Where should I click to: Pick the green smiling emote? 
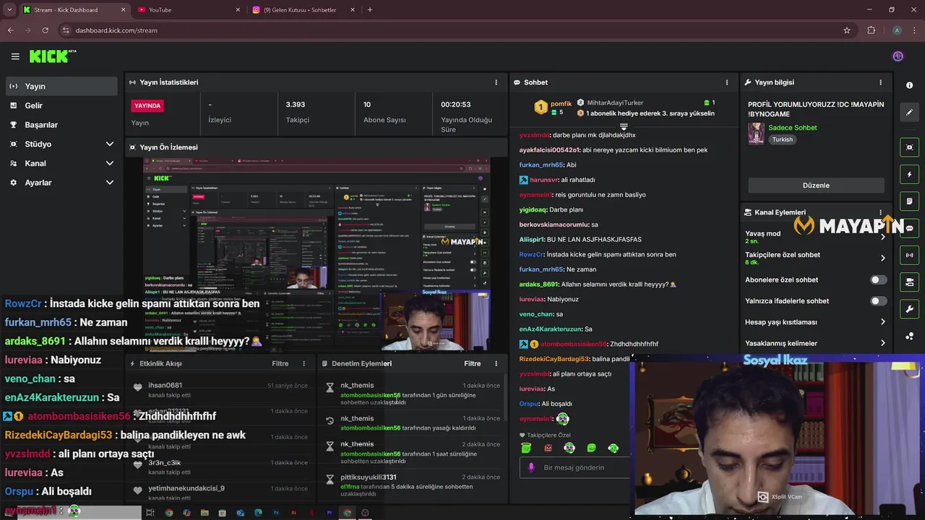click(591, 448)
